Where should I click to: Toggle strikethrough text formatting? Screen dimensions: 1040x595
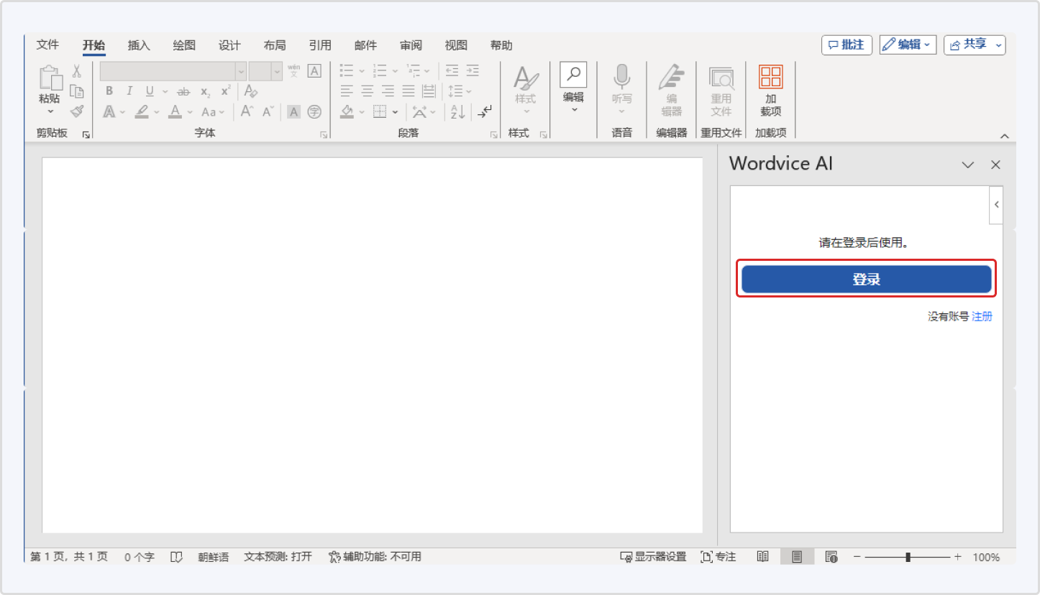point(183,91)
